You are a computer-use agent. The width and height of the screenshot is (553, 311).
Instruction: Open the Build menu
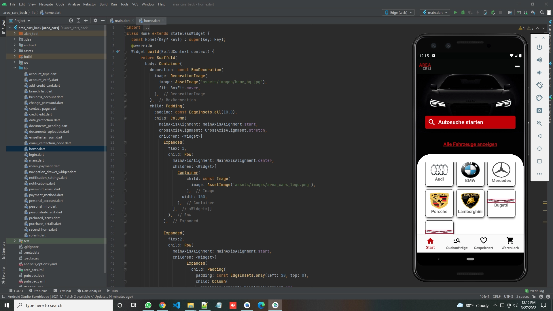pyautogui.click(x=103, y=4)
